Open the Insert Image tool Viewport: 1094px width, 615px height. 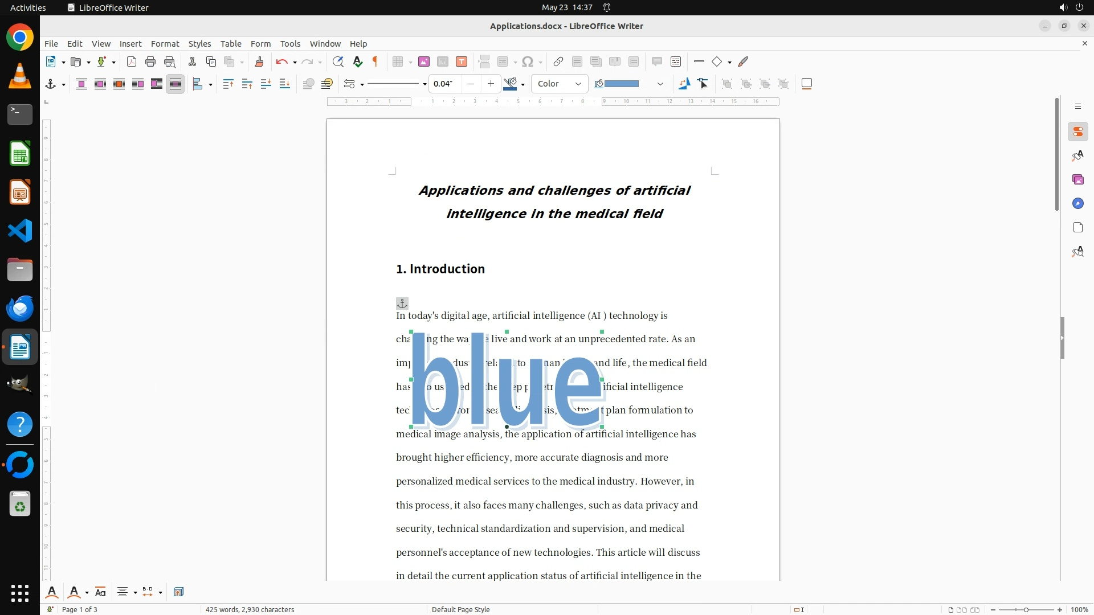point(423,61)
